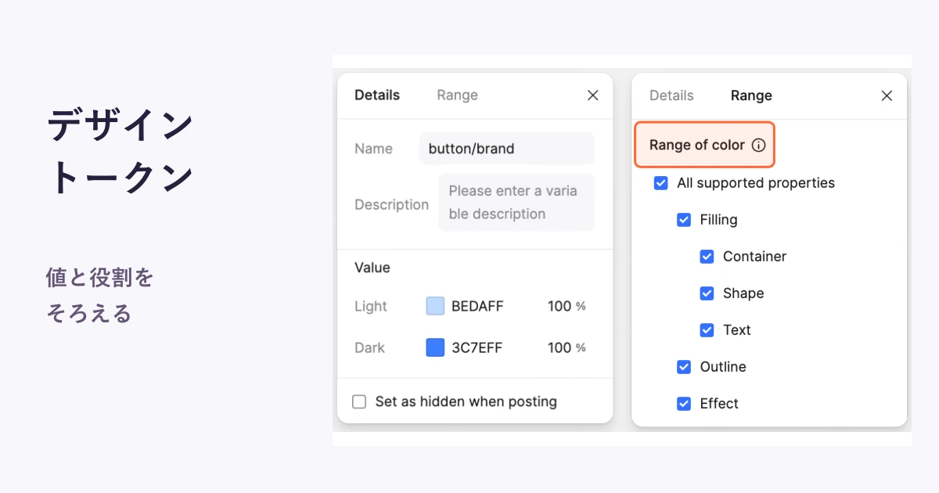The width and height of the screenshot is (939, 493).
Task: Click the Dark row's 100 % opacity
Action: point(567,347)
